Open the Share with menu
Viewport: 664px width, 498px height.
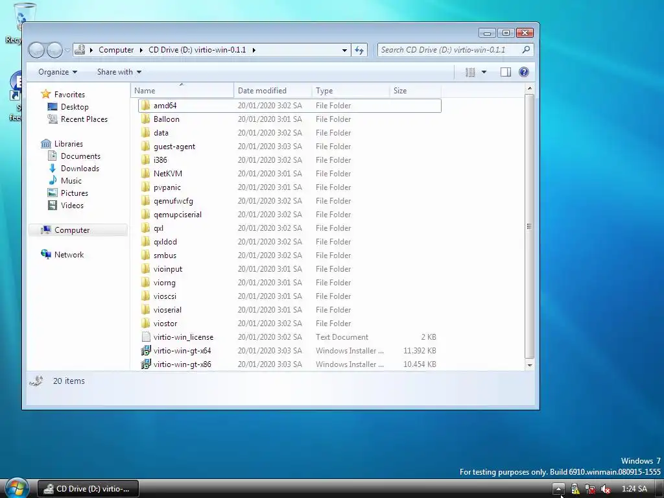[119, 72]
